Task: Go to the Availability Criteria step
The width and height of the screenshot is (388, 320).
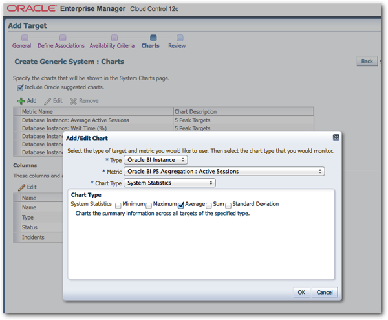Action: tap(112, 46)
